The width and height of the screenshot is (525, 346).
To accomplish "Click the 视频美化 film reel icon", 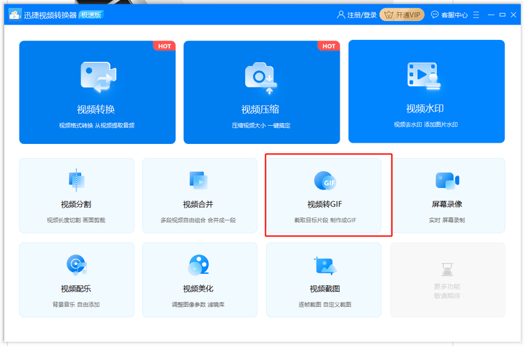I will (x=198, y=265).
